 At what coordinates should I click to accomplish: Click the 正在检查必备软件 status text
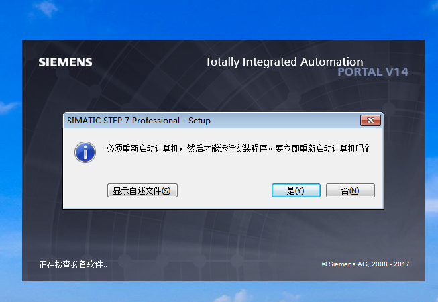(x=72, y=264)
